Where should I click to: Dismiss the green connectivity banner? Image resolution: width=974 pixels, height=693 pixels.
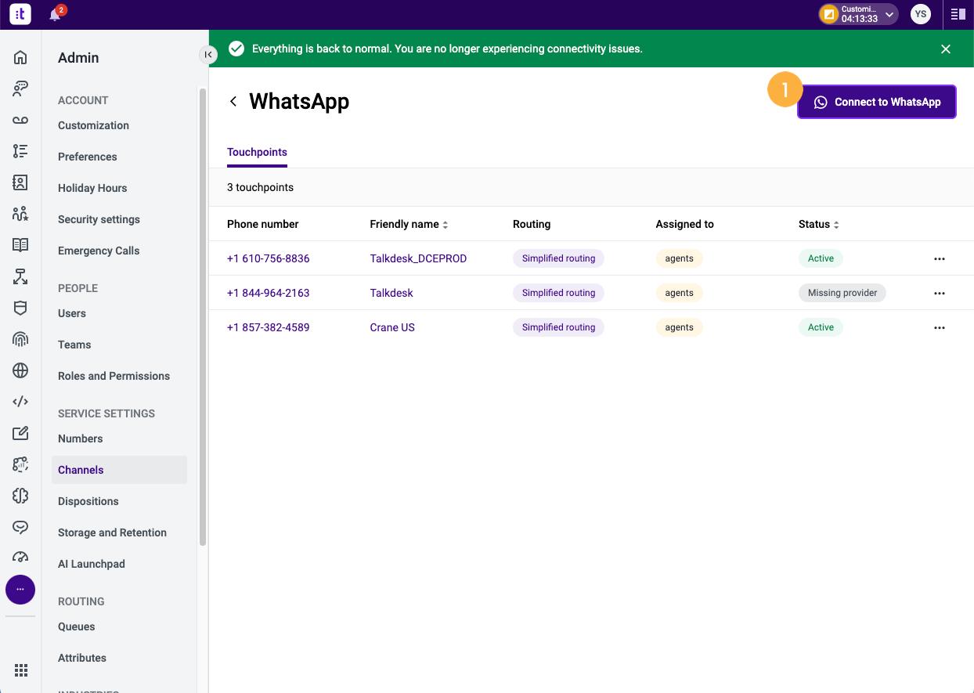(946, 49)
